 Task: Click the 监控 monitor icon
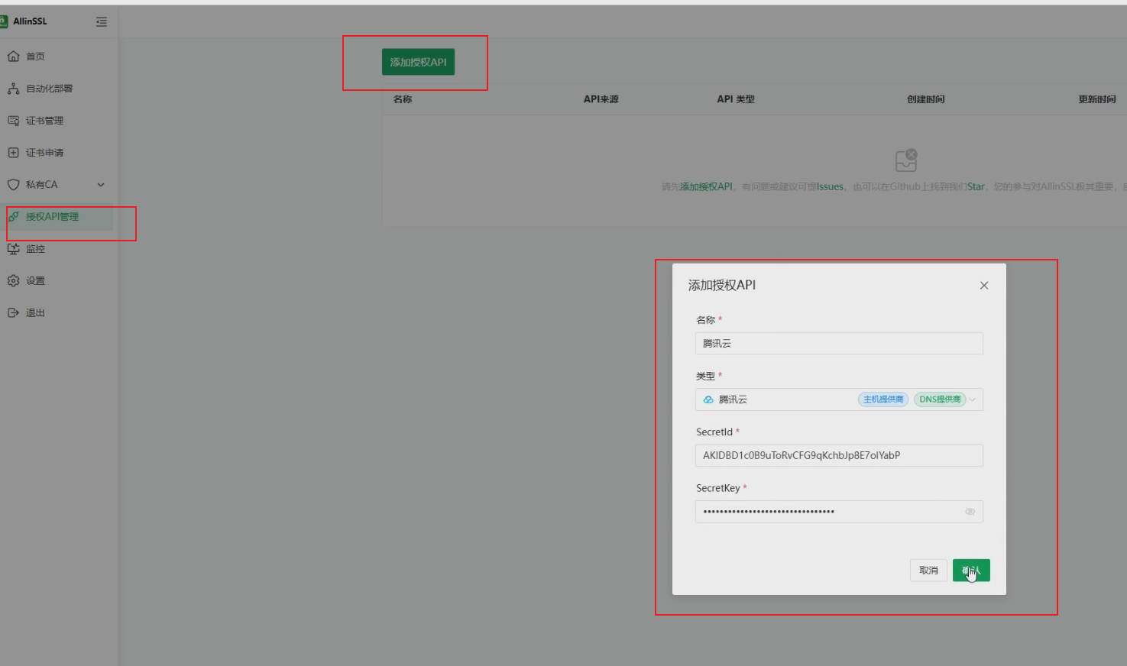point(13,249)
